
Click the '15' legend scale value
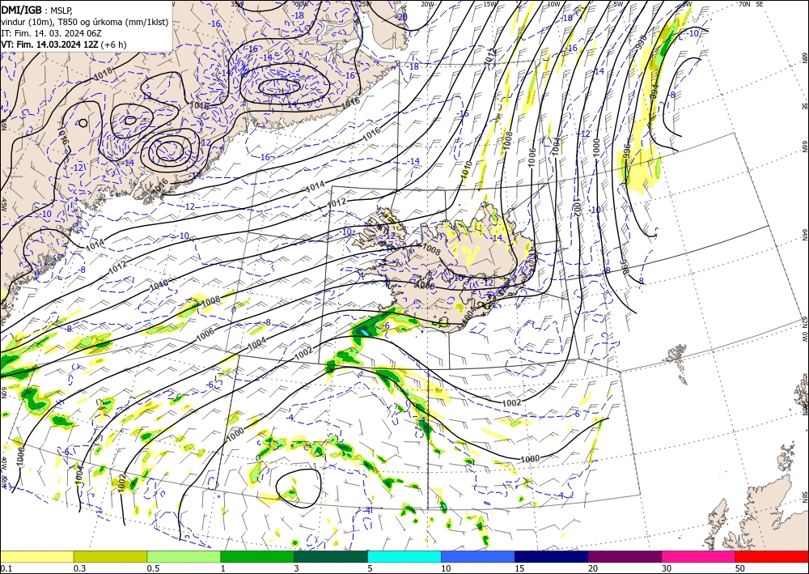519,568
